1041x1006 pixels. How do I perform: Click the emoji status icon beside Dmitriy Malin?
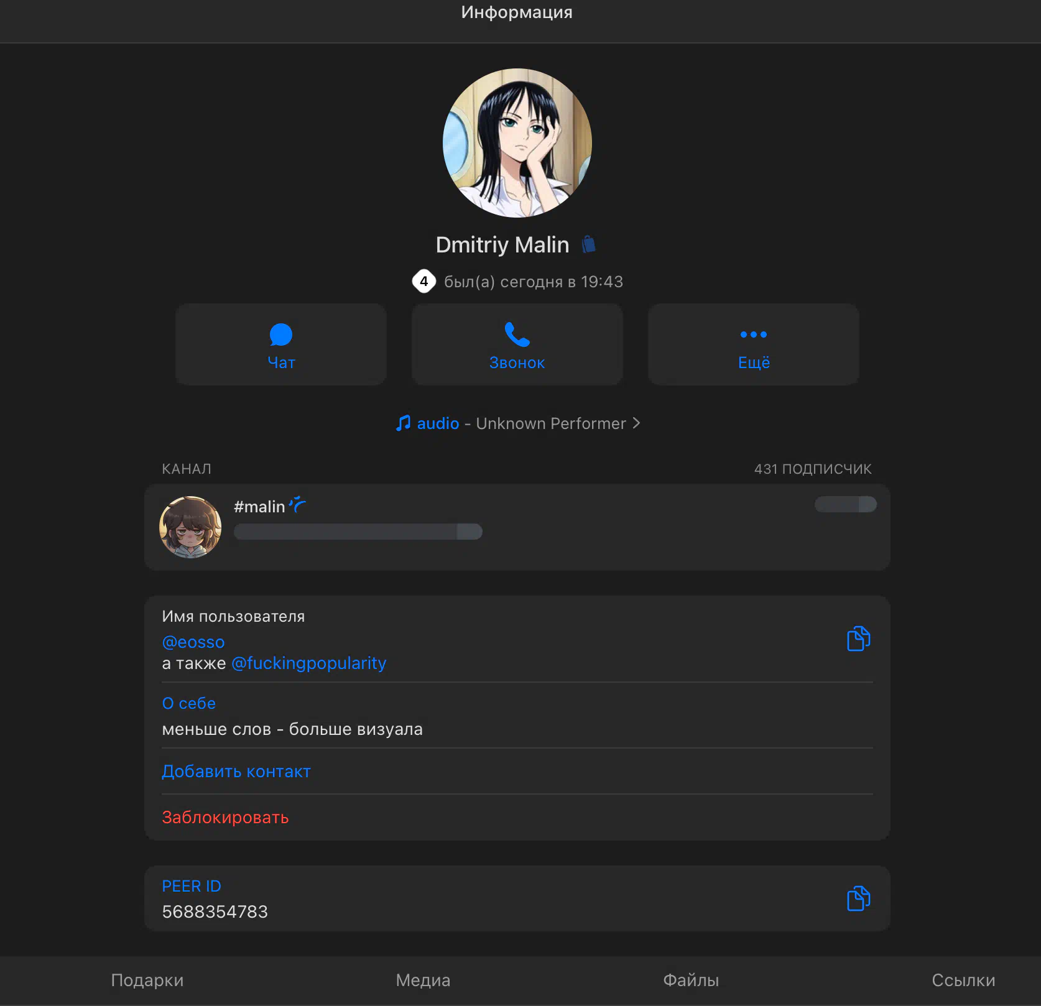click(x=588, y=244)
